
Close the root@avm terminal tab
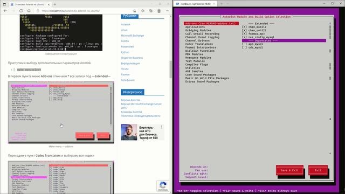tap(214, 4)
